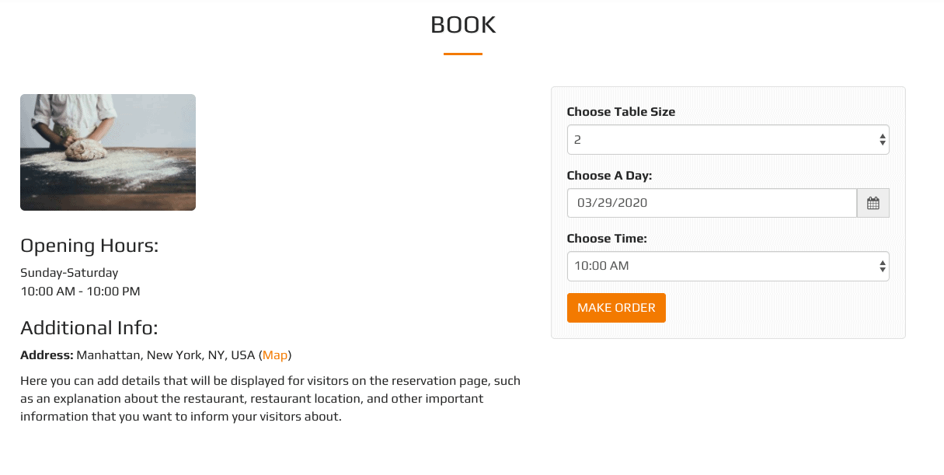Image resolution: width=944 pixels, height=475 pixels.
Task: Click the Sunday-Saturday hours text
Action: [69, 273]
